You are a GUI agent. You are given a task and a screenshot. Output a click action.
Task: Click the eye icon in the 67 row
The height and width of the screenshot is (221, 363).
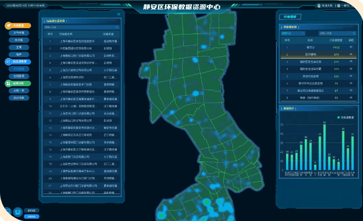(351, 90)
